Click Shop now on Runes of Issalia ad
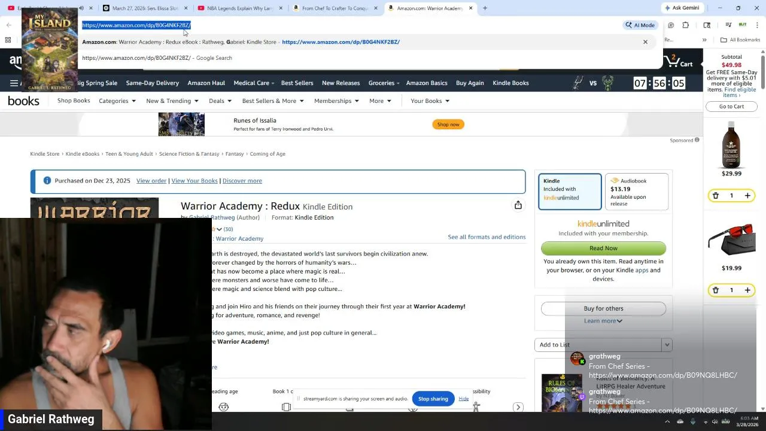 tap(448, 125)
